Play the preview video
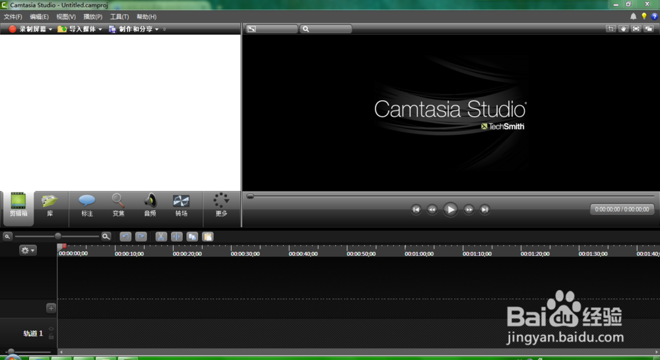The height and width of the screenshot is (360, 660). point(450,210)
